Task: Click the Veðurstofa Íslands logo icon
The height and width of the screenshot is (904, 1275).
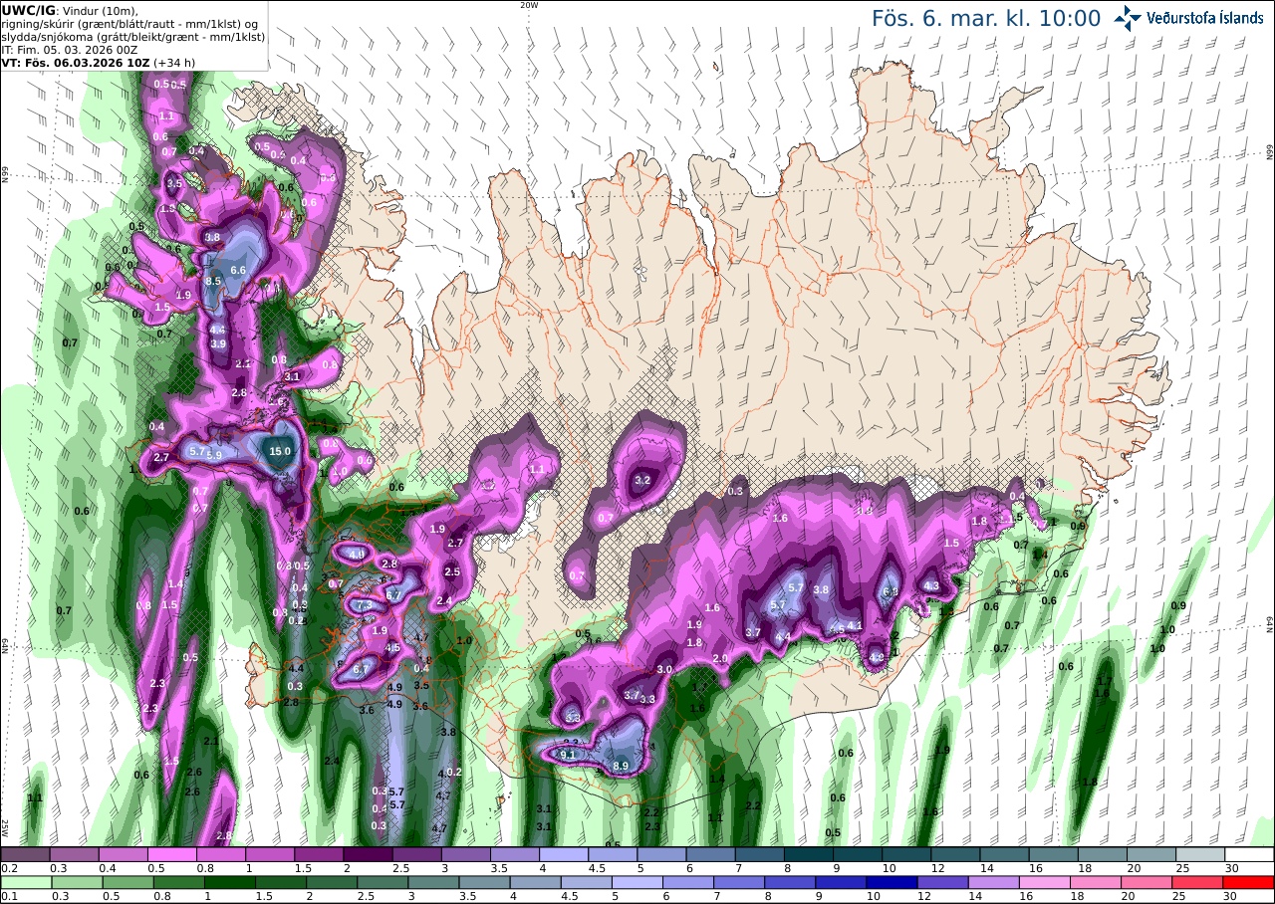Action: (1128, 18)
